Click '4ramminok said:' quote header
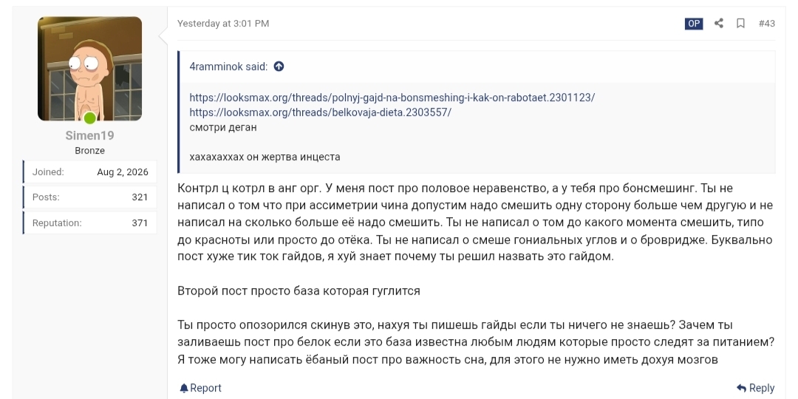 click(x=228, y=66)
